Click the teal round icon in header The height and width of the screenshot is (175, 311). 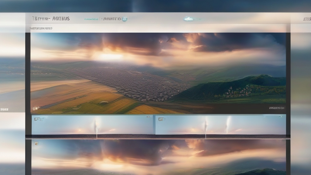(x=125, y=19)
